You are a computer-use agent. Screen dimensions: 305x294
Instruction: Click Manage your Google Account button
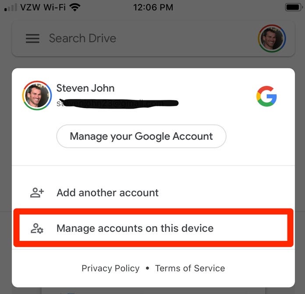click(141, 136)
